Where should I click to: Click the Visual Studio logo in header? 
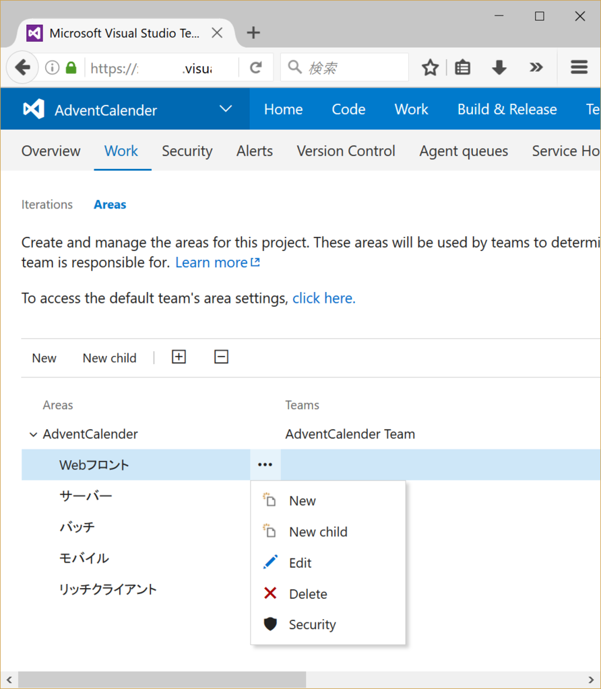(x=34, y=109)
